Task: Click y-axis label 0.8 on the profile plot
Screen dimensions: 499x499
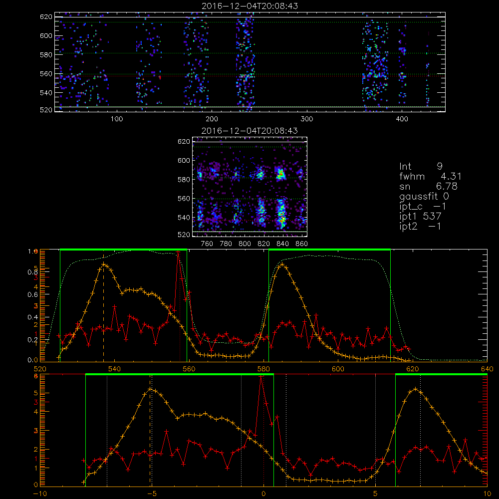Action: [32, 272]
